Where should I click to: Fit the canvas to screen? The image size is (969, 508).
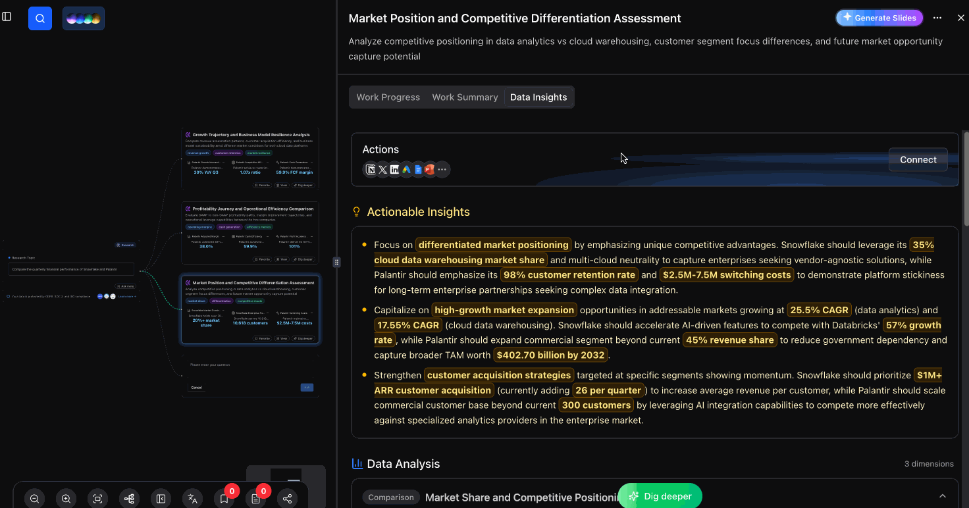pos(97,499)
